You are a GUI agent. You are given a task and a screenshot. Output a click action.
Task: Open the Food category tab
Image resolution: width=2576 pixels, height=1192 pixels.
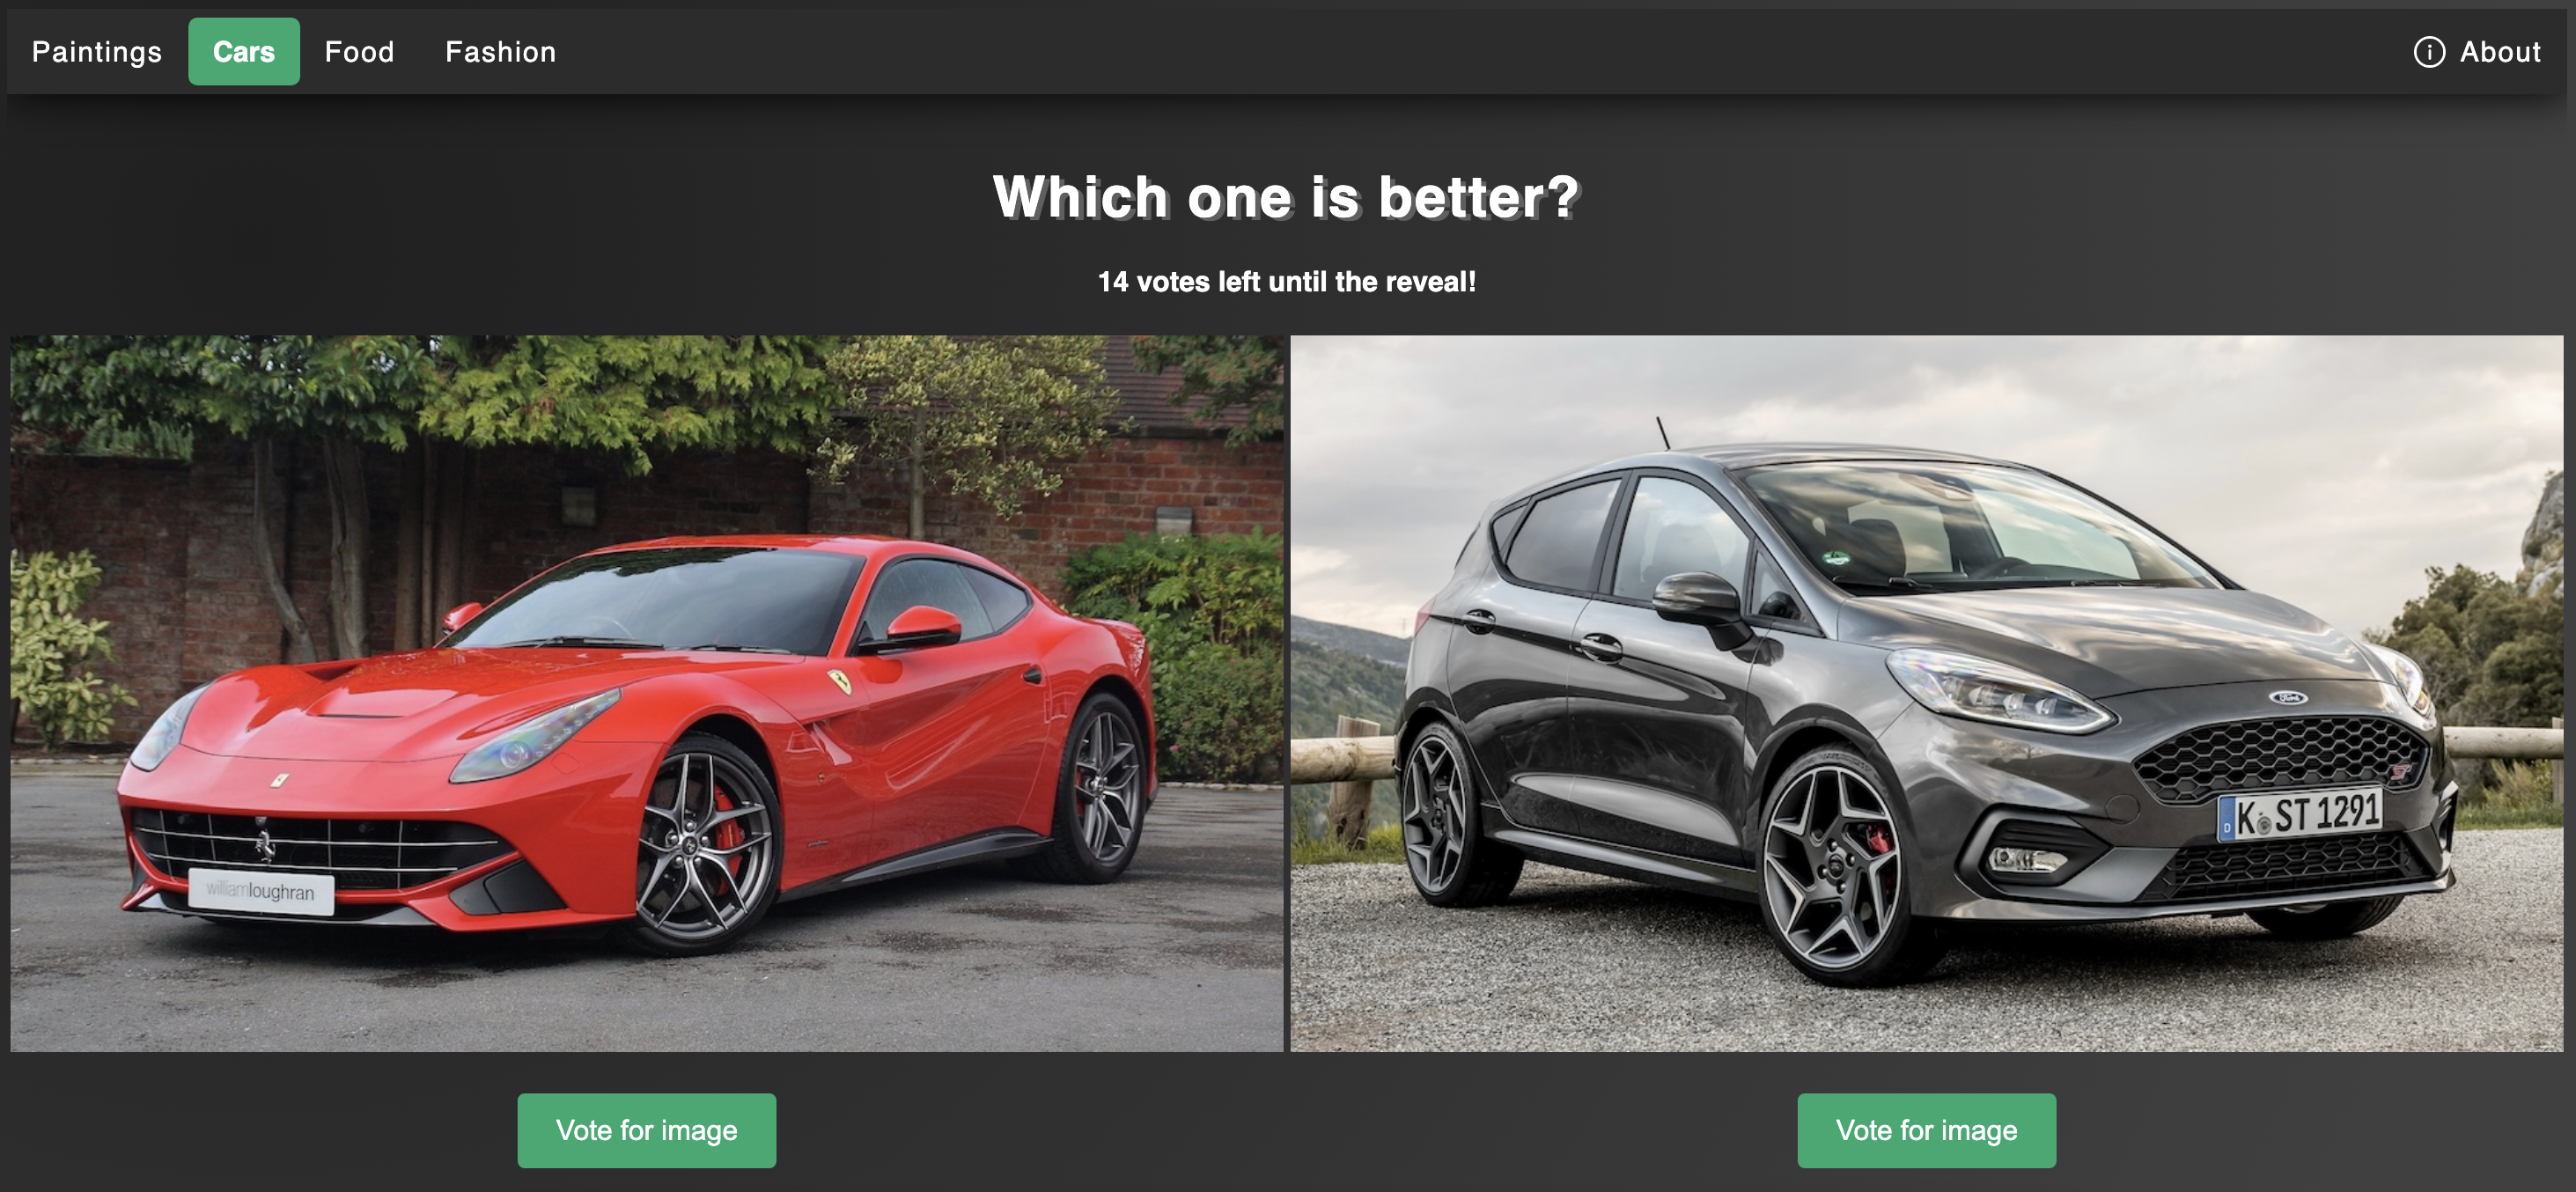click(359, 52)
